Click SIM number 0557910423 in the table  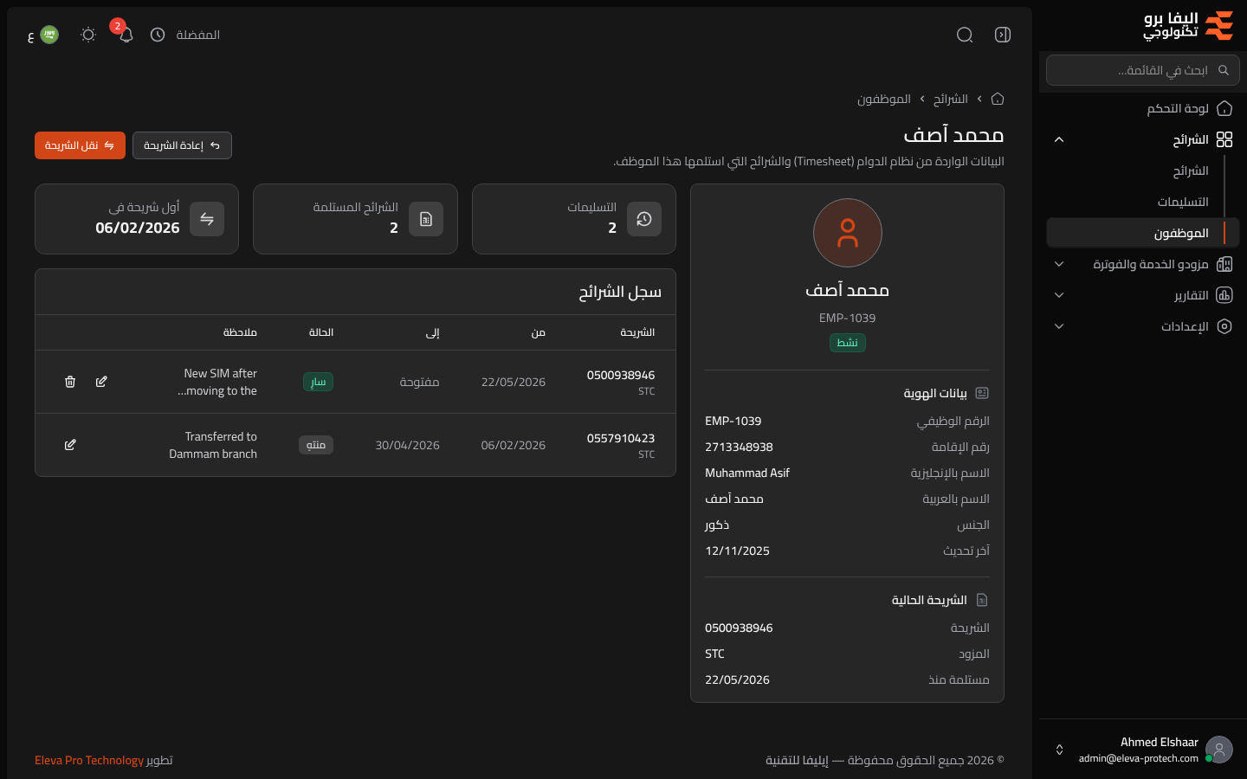coord(621,438)
